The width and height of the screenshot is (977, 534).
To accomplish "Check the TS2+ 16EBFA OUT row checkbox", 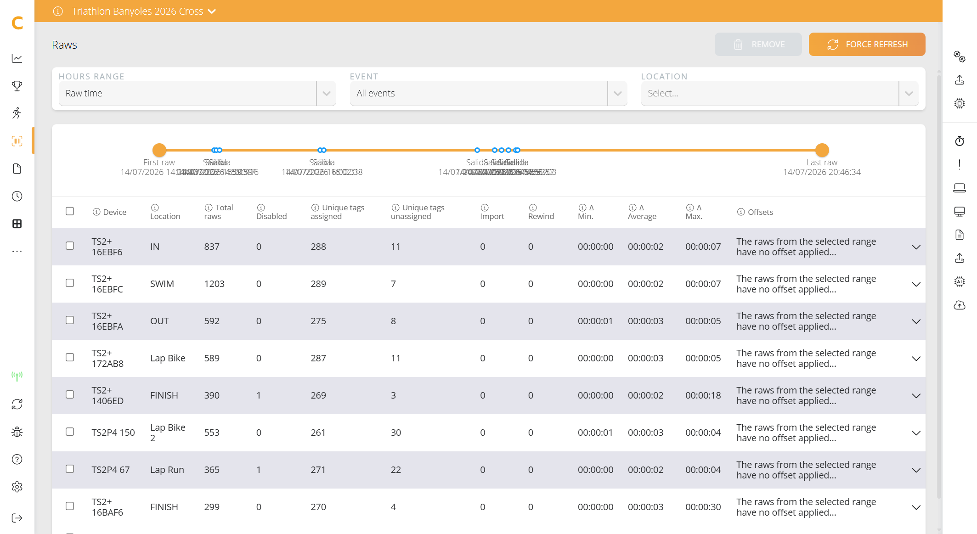I will click(x=70, y=320).
